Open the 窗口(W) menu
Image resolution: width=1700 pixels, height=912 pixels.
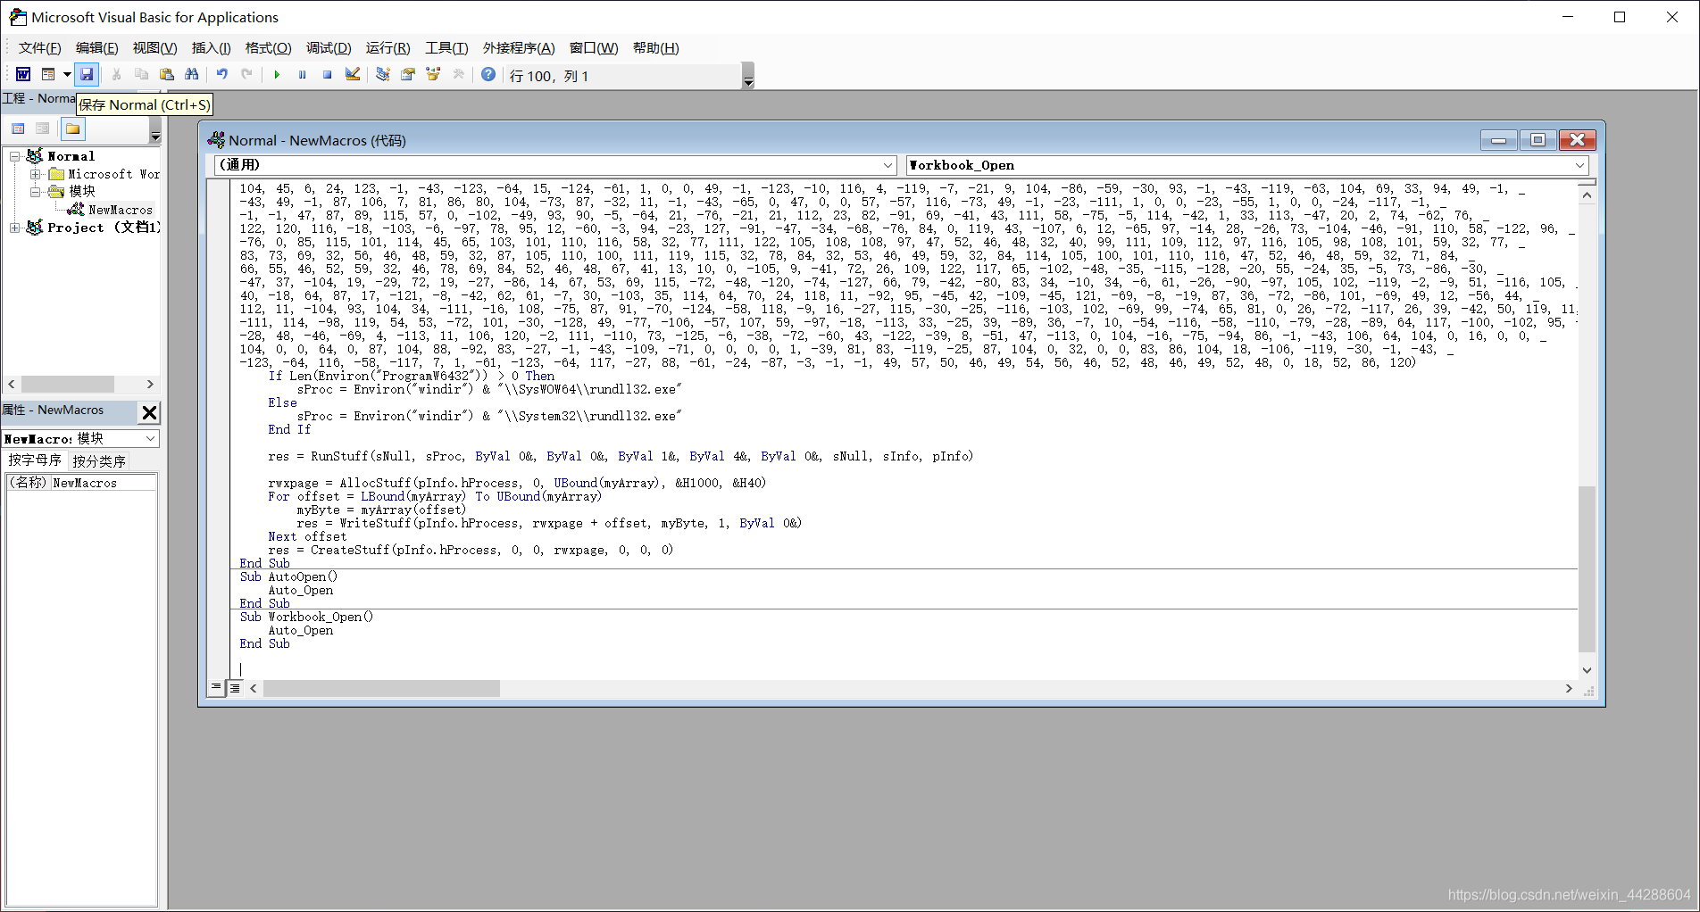point(594,48)
